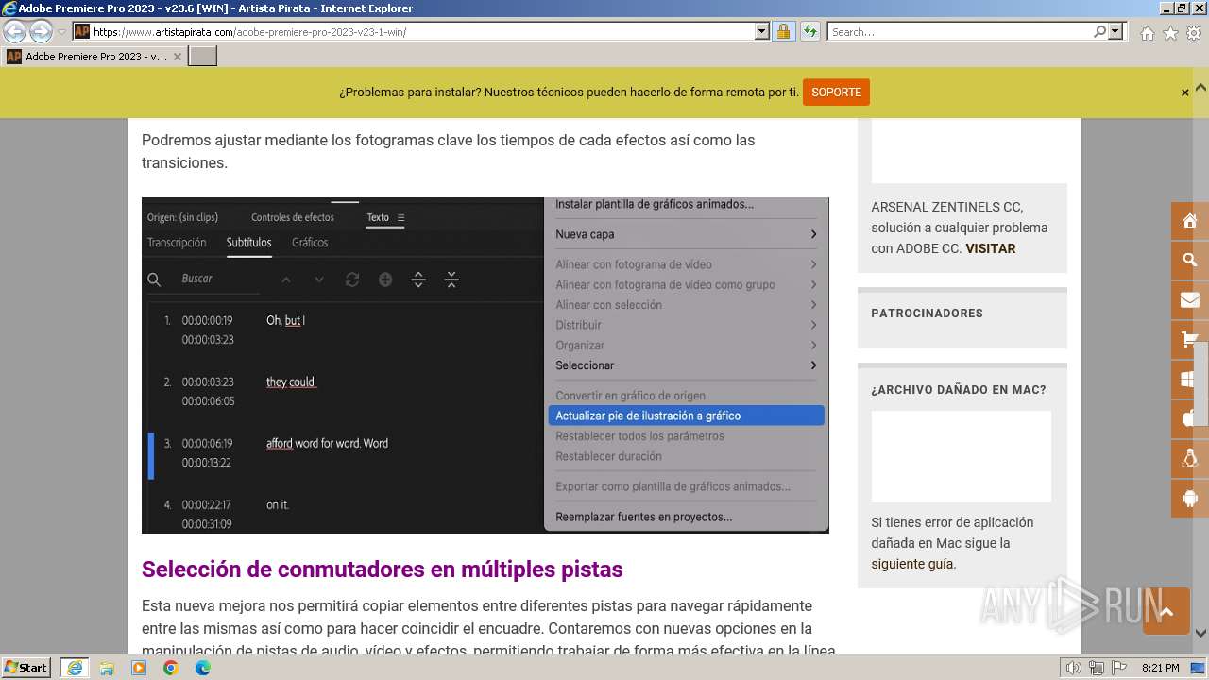The height and width of the screenshot is (680, 1209).
Task: Click the search magnifier in the browser Search box
Action: [x=1099, y=31]
